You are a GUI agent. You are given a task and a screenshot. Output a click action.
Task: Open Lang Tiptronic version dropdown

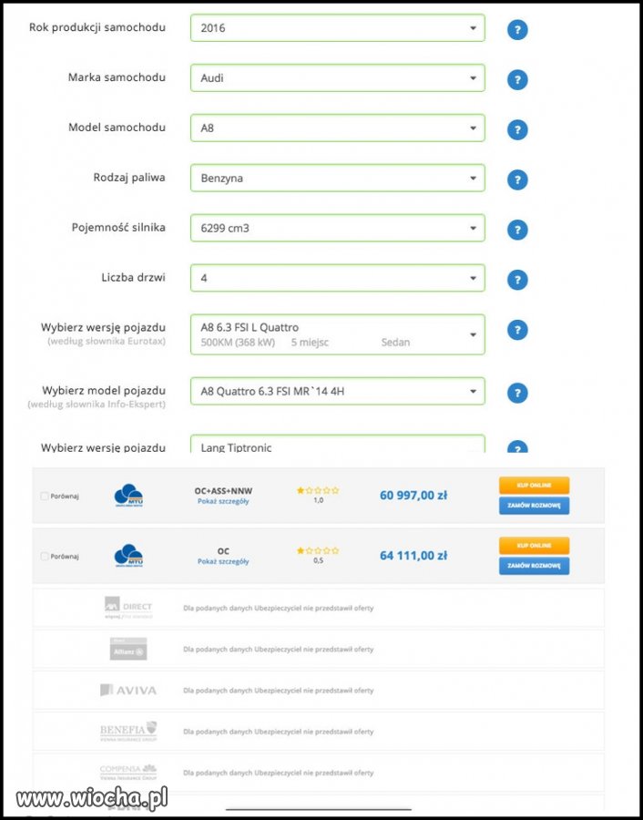338,445
